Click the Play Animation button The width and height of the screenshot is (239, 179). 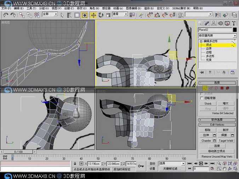[x=201, y=163]
